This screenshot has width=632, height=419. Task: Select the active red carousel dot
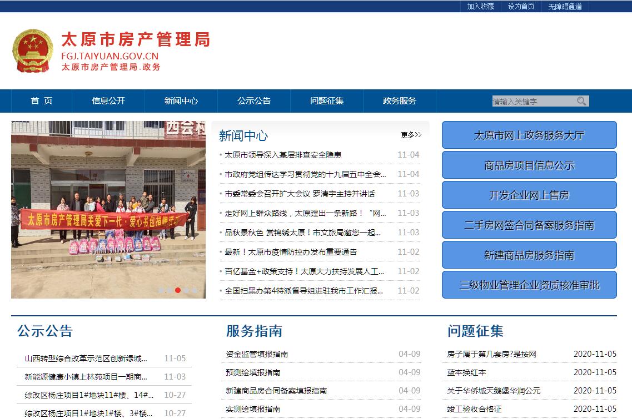pyautogui.click(x=178, y=290)
